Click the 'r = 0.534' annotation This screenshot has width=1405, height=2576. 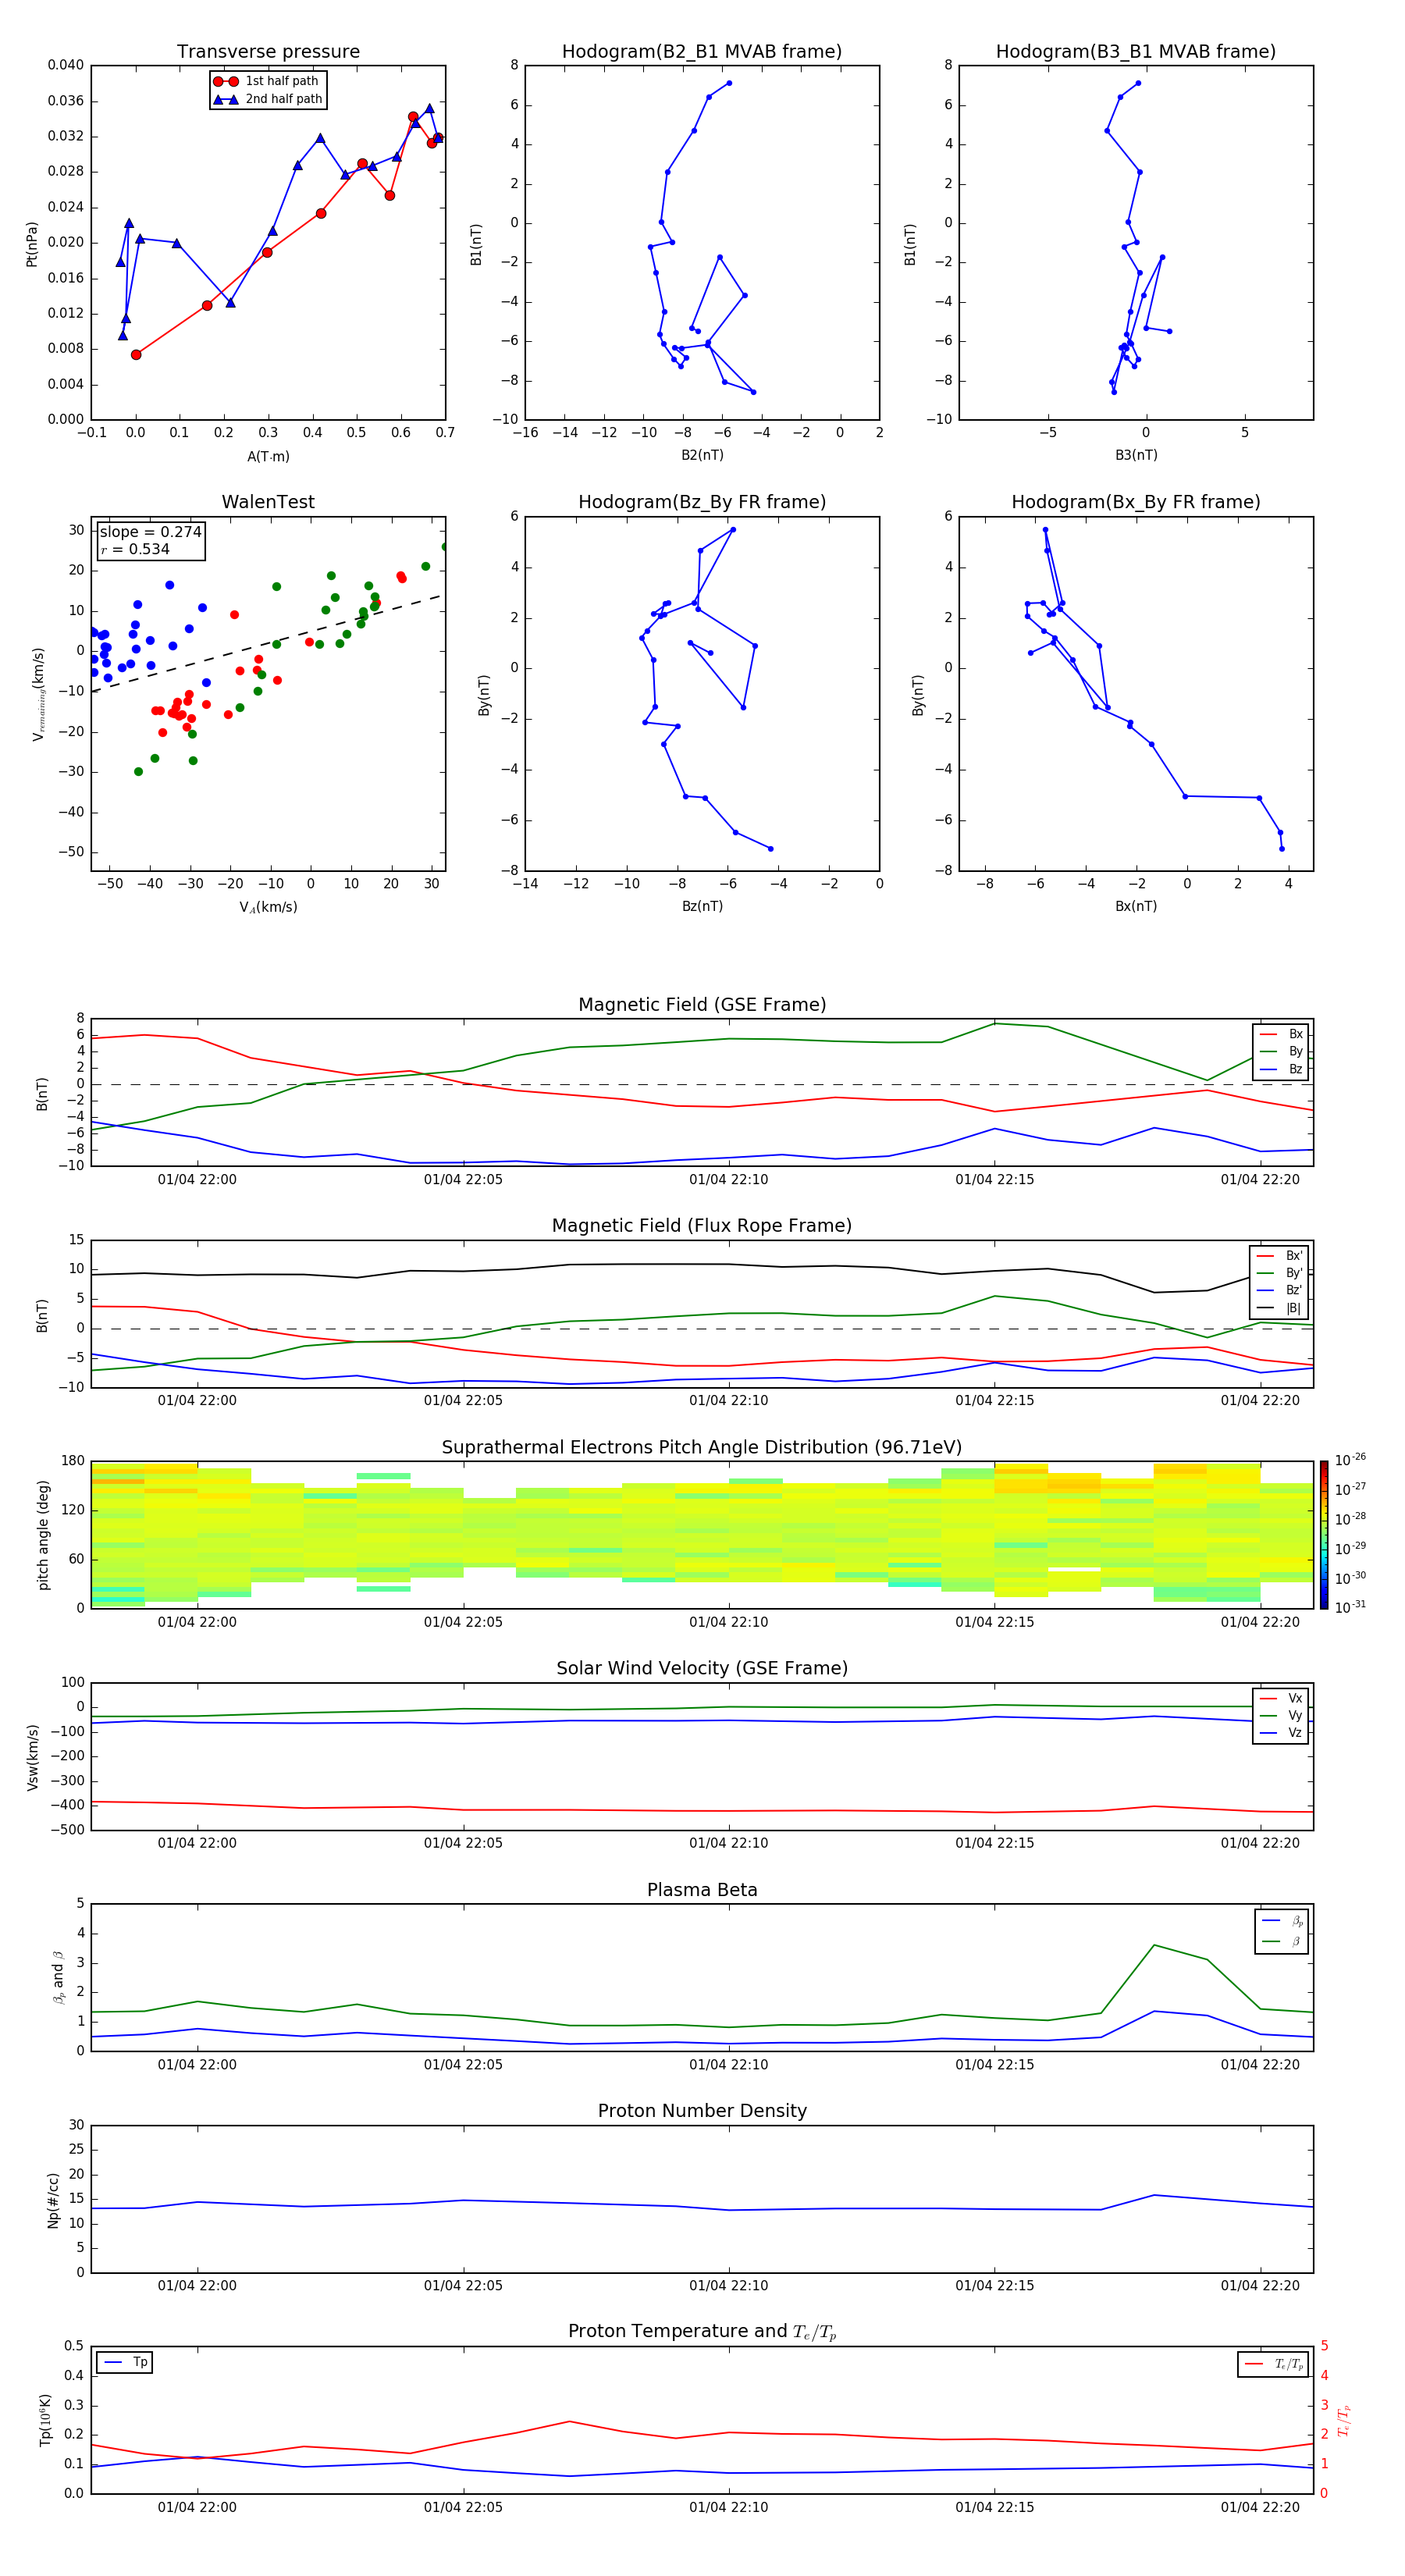135,549
